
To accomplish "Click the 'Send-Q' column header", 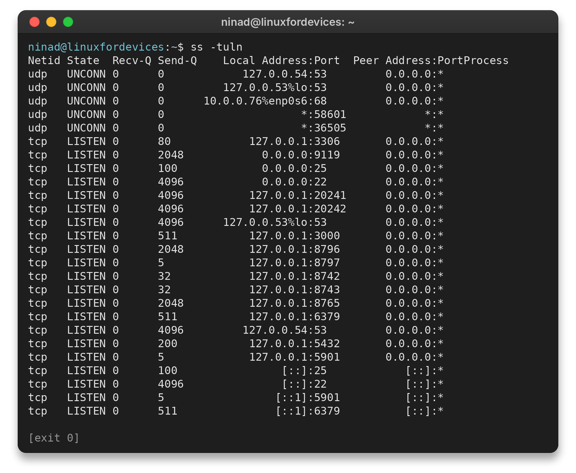I will pyautogui.click(x=177, y=61).
